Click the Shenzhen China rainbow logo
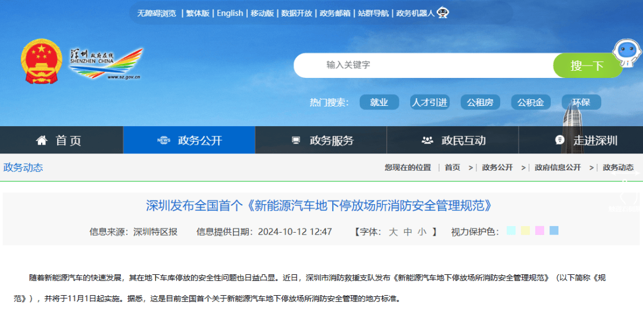The image size is (643, 310). (107, 63)
